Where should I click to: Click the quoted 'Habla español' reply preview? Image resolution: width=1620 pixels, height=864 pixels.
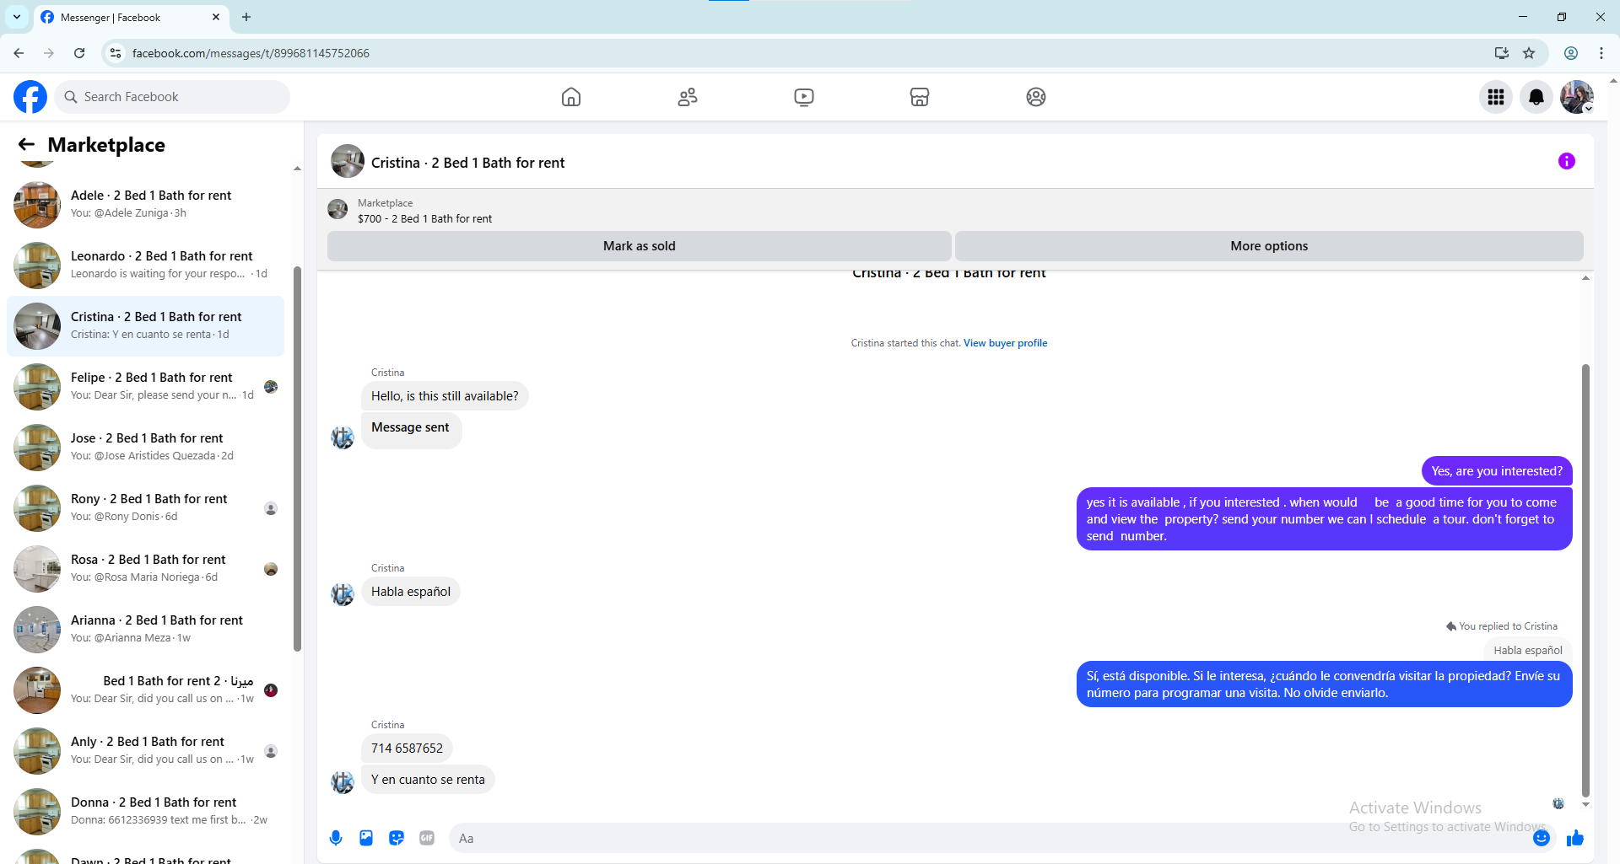click(1528, 650)
